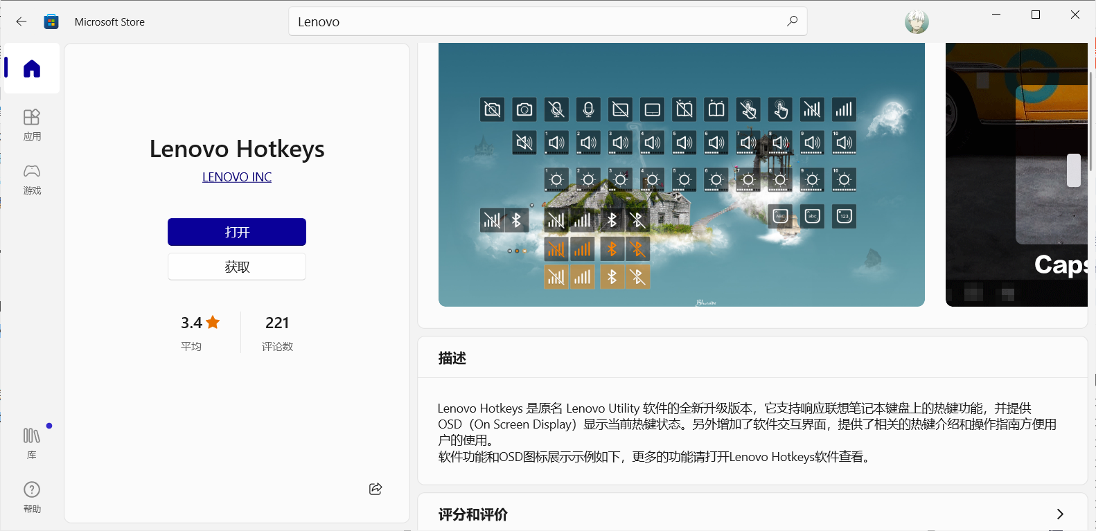Click the Lenovo Hotkeys app title

[x=237, y=149]
